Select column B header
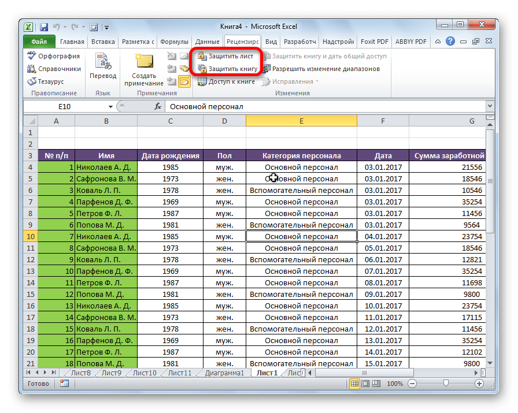The width and height of the screenshot is (518, 413). (106, 121)
